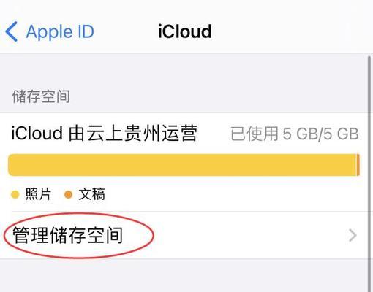Tap the 已使用 5 GB/5 GB usage text
The height and width of the screenshot is (292, 373).
pyautogui.click(x=295, y=134)
